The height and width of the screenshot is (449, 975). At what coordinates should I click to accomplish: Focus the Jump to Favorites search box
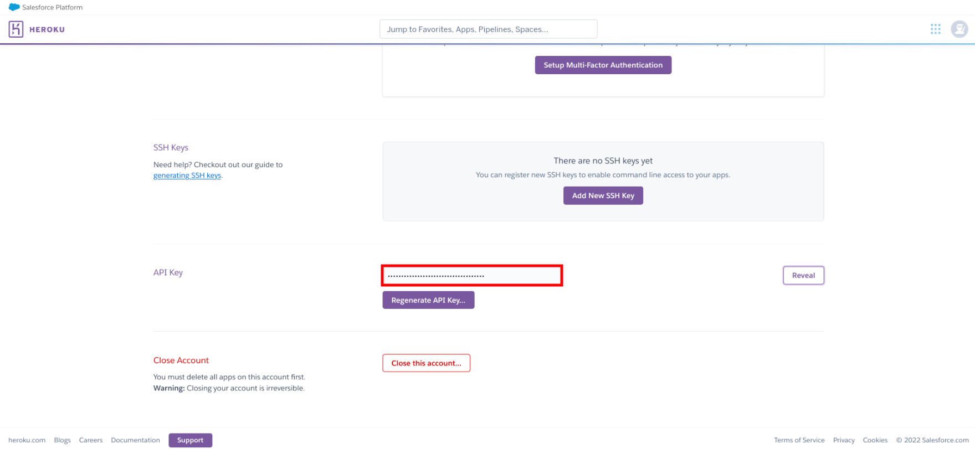point(488,29)
